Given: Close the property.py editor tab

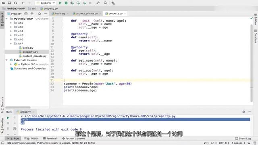Looking at the screenshot, I should (x=125, y=13).
